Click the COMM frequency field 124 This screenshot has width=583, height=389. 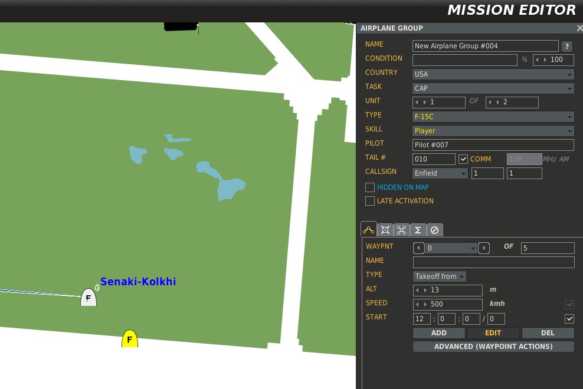click(524, 159)
